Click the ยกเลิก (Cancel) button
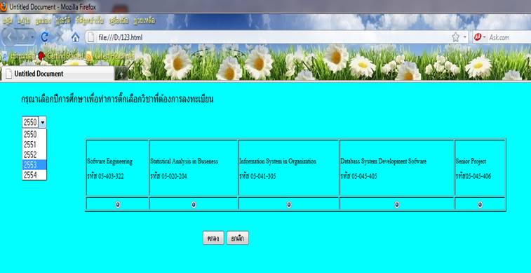Viewport: 531px width, 273px height. tap(238, 238)
